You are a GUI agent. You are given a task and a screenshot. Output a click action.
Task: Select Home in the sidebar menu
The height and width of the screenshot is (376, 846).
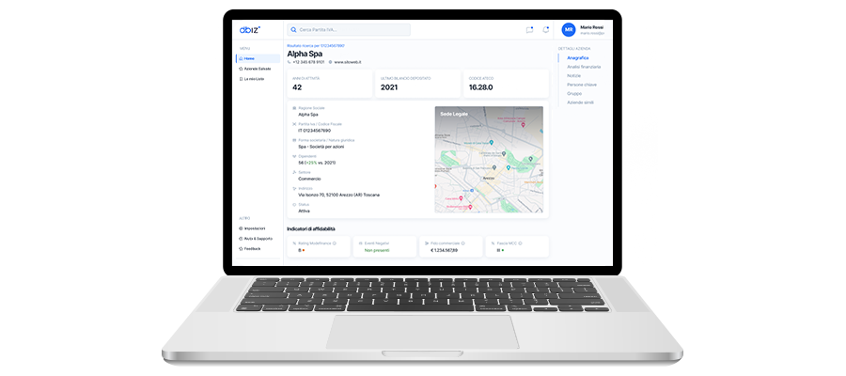point(258,58)
